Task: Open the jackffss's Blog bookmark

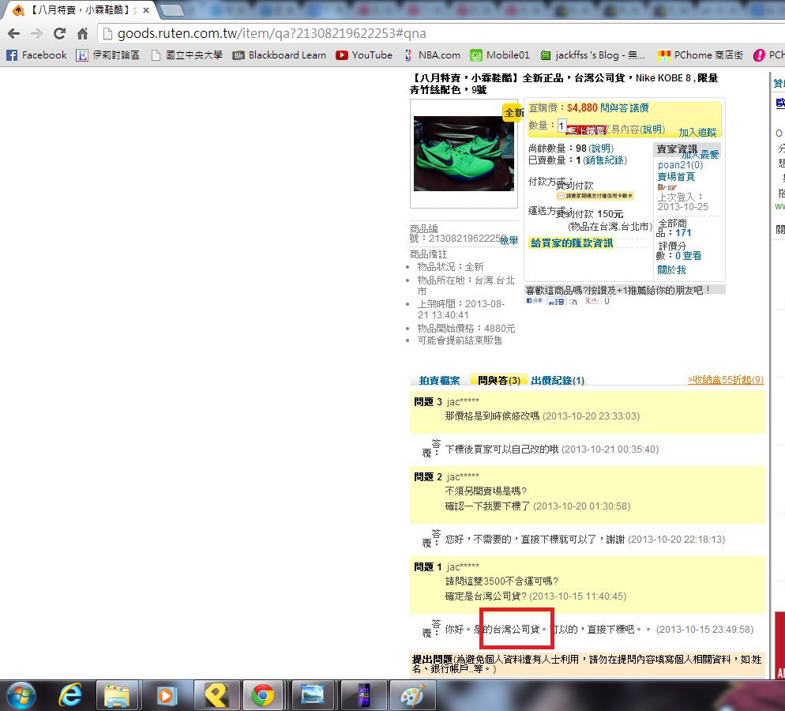Action: (593, 55)
